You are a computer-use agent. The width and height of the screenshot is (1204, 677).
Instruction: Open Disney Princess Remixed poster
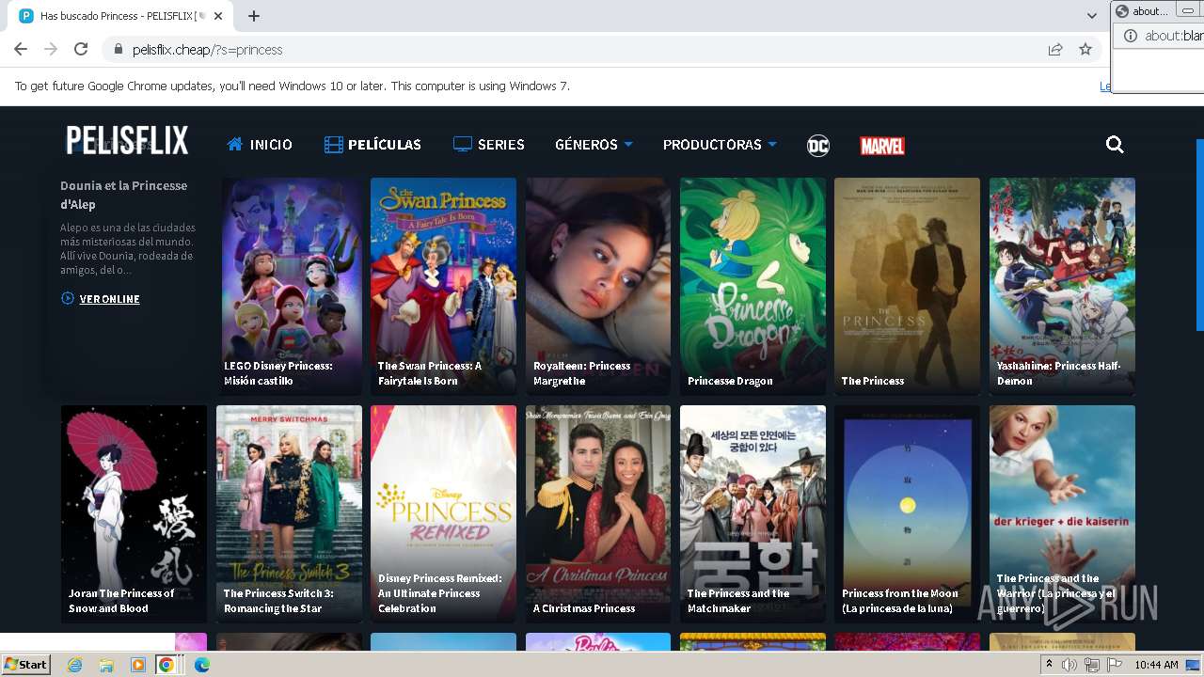443,513
